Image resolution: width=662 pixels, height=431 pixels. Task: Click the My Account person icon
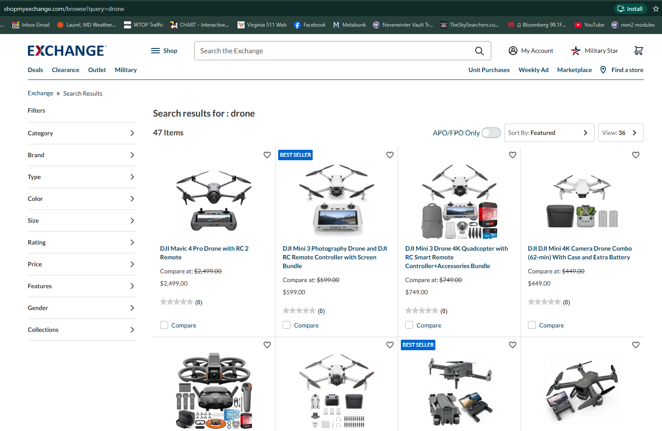click(513, 51)
